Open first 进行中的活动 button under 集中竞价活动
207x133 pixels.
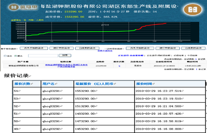tap(61, 48)
